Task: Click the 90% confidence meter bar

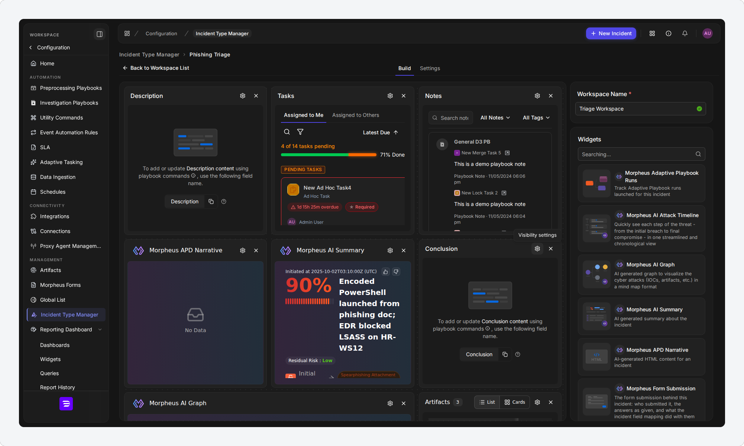Action: pyautogui.click(x=309, y=301)
